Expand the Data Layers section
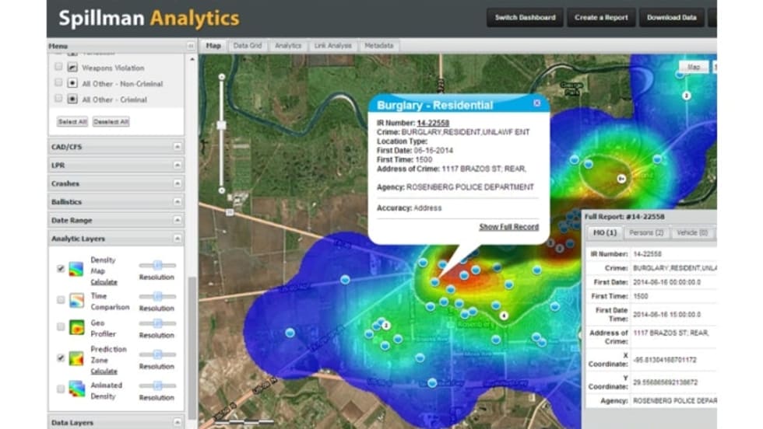Screen dimensions: 763x429 click(x=178, y=423)
